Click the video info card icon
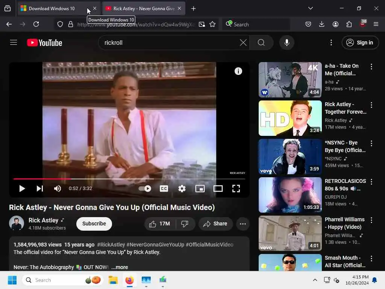This screenshot has width=385, height=289. point(238,71)
